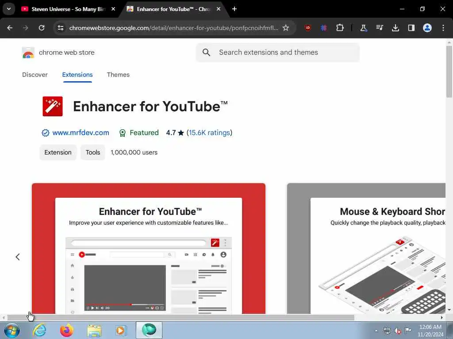
Task: Click the 1,000,000 users text
Action: (x=134, y=152)
